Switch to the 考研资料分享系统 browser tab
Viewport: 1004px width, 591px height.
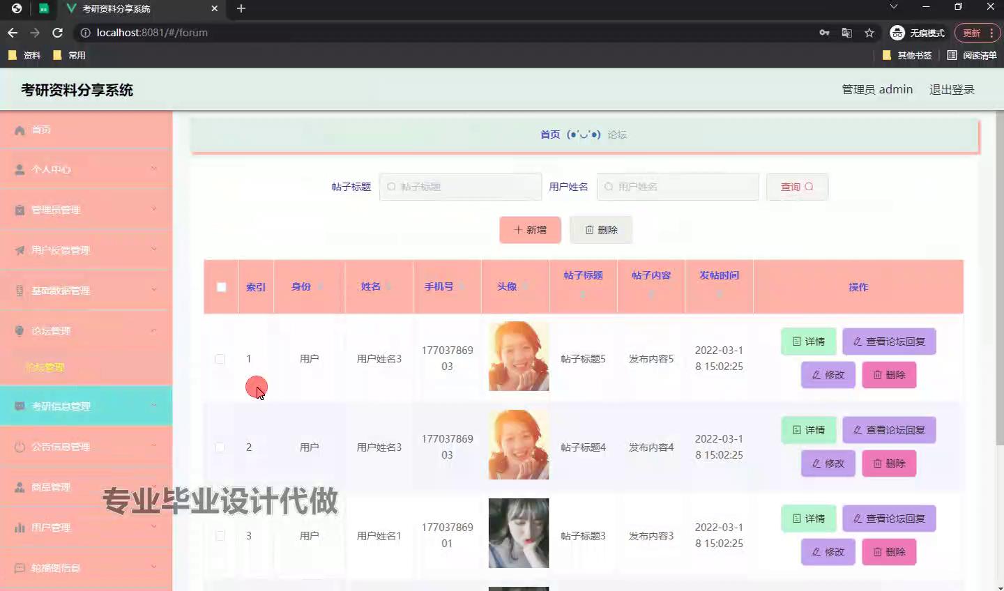142,9
